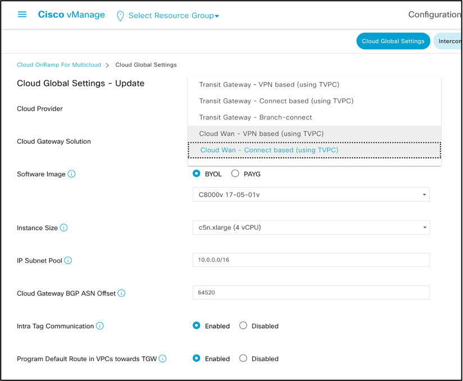Disable Intra Tag Communication
Screen dimensions: 463x381
click(x=243, y=325)
